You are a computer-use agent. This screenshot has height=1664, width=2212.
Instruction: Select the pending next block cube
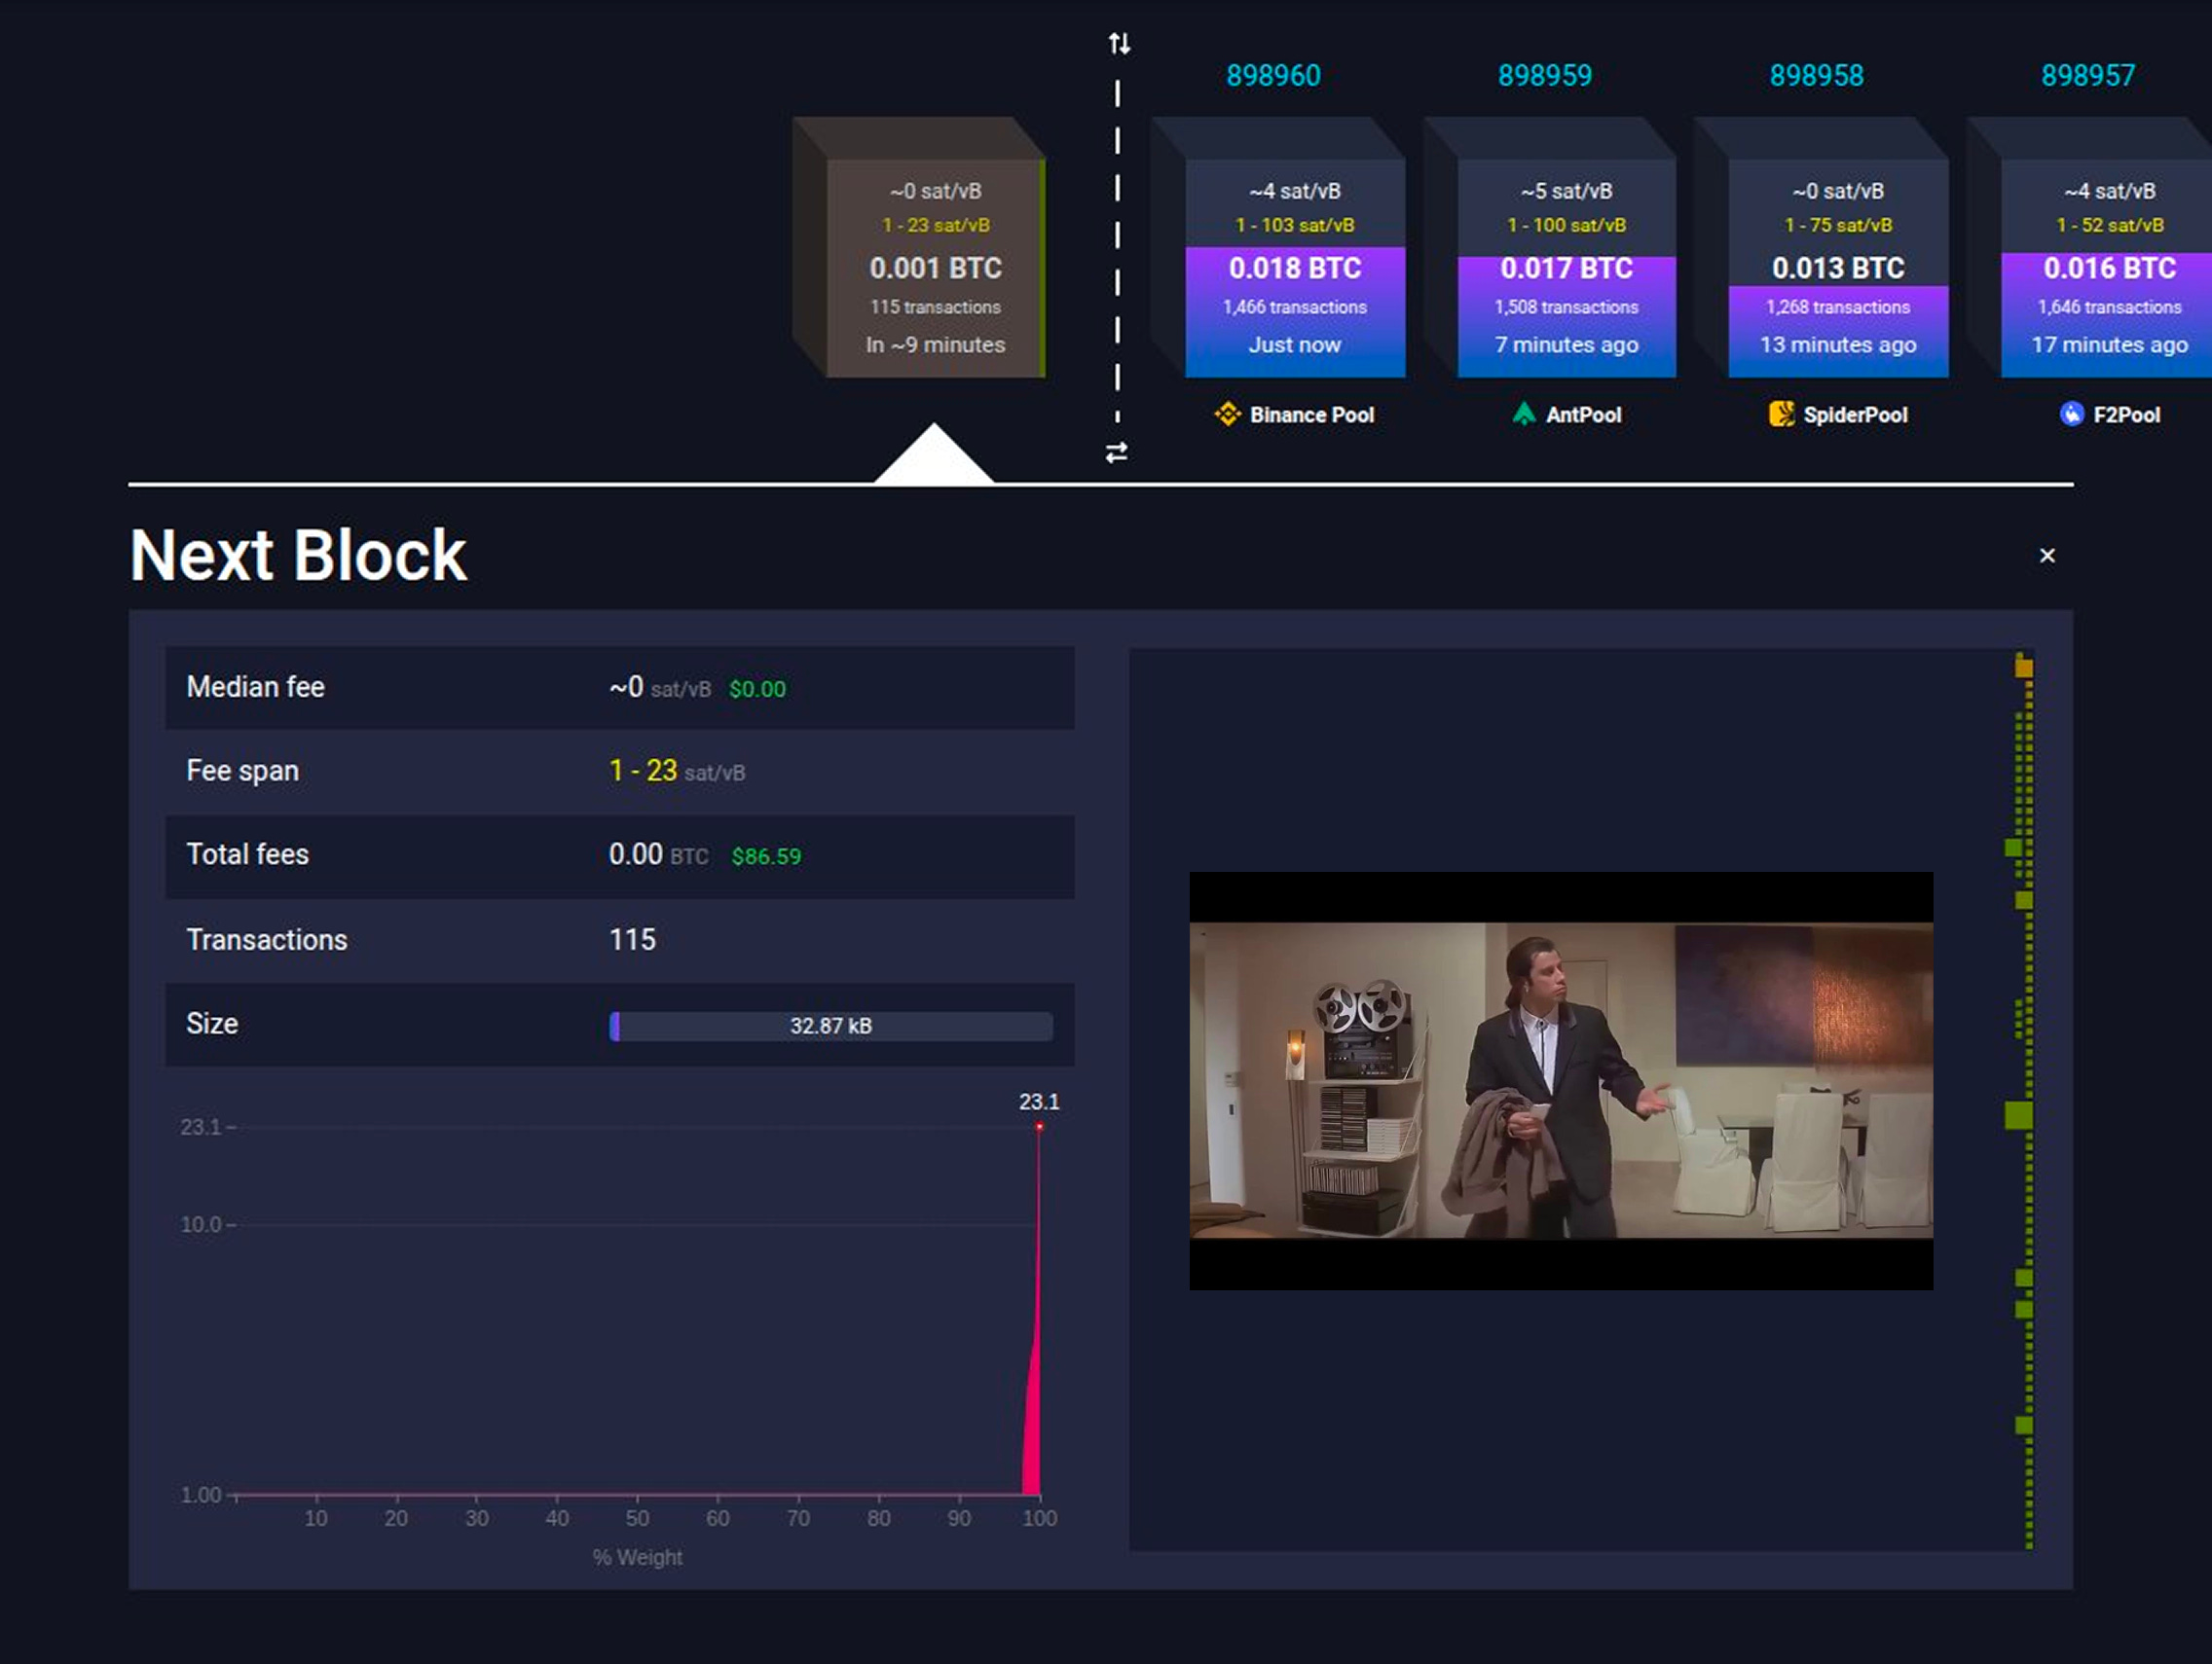click(x=920, y=248)
